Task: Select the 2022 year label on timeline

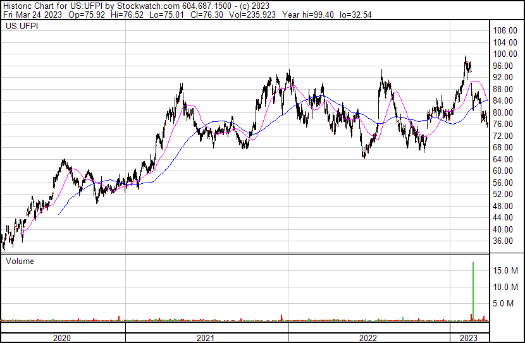Action: point(368,338)
